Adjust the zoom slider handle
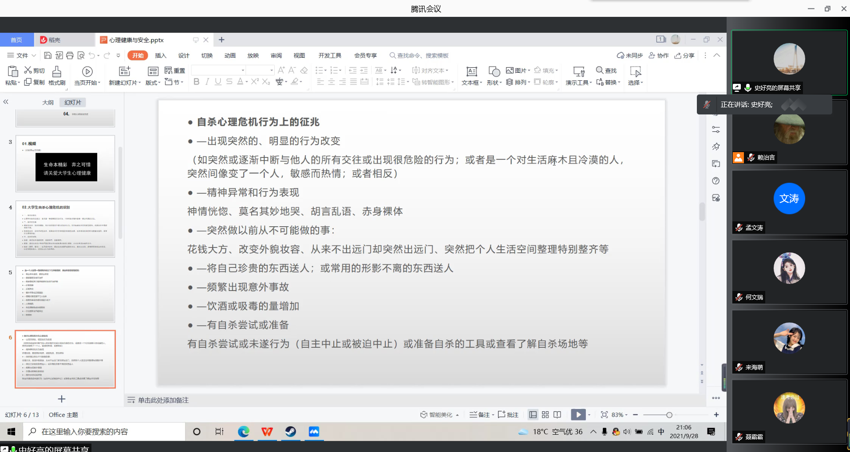 point(669,415)
